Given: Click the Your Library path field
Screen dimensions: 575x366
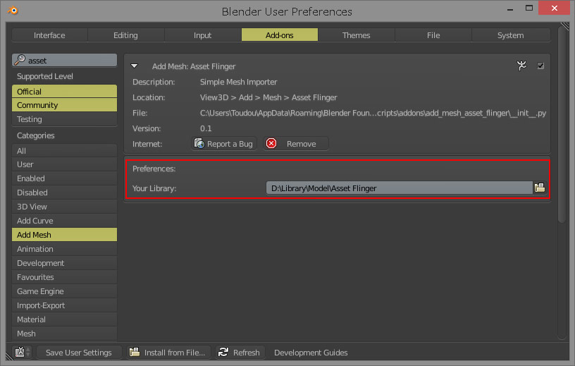Looking at the screenshot, I should 399,188.
